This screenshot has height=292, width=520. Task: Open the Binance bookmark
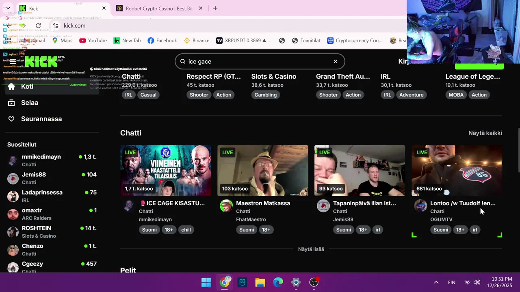pyautogui.click(x=197, y=41)
